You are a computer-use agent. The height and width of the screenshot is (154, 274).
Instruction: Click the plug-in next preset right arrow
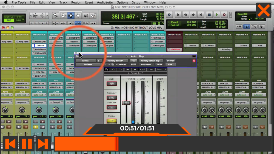click(x=135, y=69)
